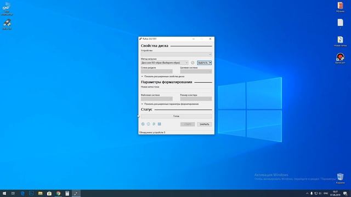This screenshot has height=197, width=351.
Task: Expand Показать расширенные параметры форматирования
Action: click(170, 104)
